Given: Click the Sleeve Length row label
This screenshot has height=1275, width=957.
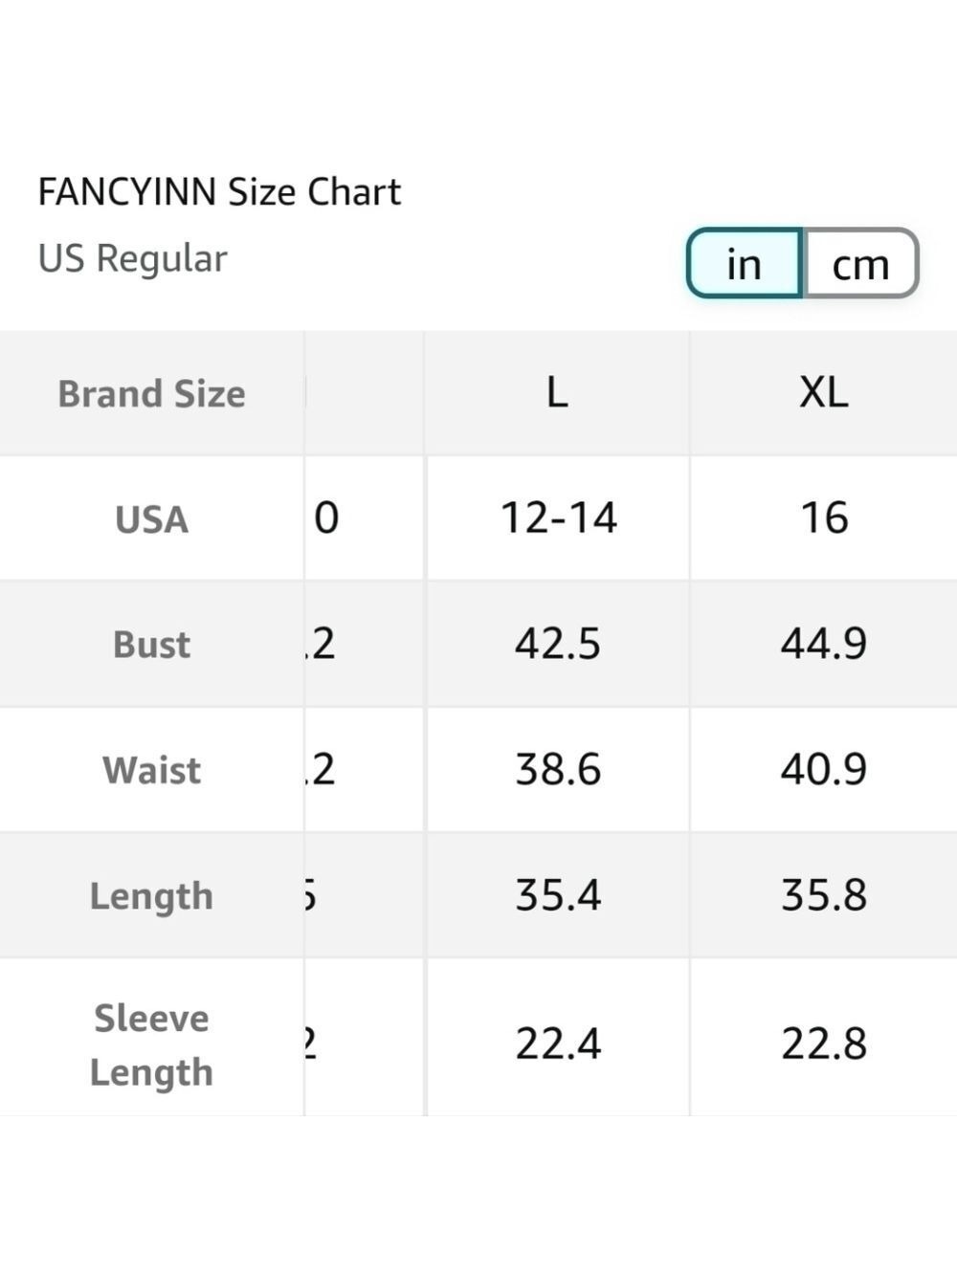Looking at the screenshot, I should click(151, 1044).
